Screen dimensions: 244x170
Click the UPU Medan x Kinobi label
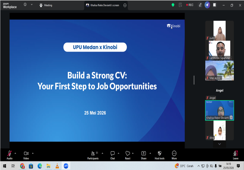[x=95, y=47]
